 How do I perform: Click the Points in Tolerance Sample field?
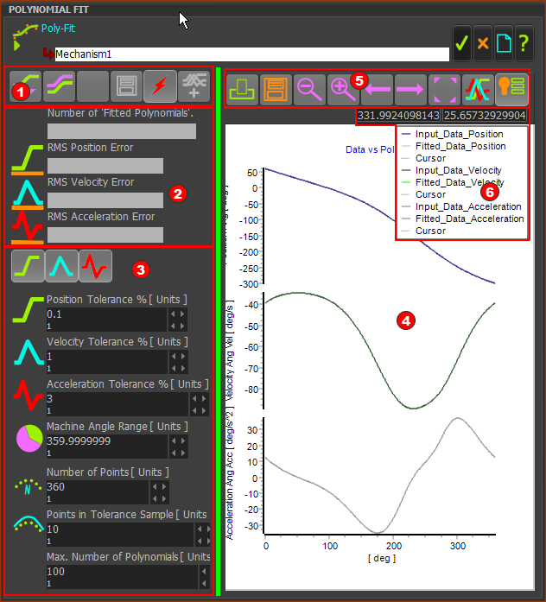(x=120, y=534)
